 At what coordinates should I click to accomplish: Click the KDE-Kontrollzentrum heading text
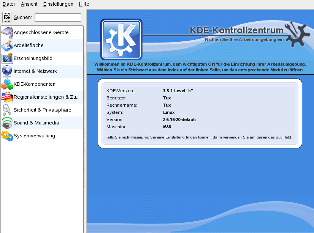point(236,30)
